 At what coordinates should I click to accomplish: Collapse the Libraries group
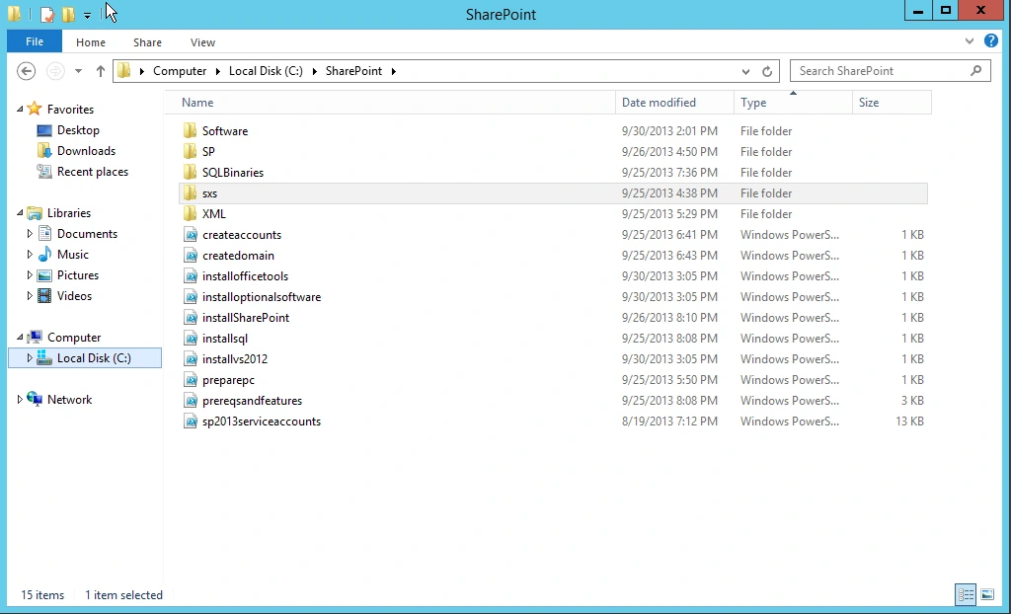pos(20,213)
